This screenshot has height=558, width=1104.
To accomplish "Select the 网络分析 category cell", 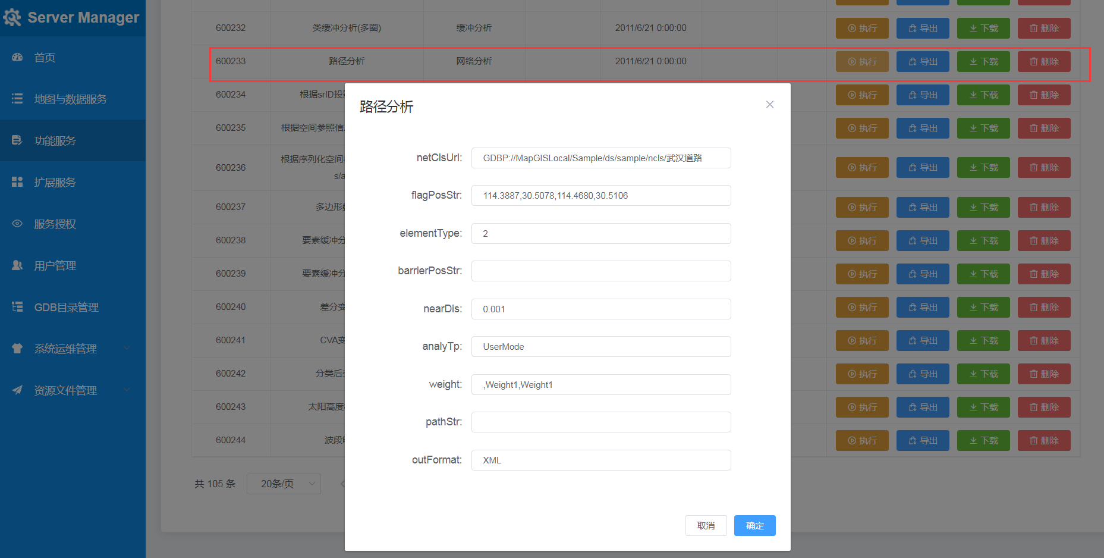I will click(x=474, y=61).
